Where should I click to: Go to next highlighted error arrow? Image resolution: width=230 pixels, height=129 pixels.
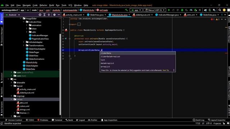225,19
